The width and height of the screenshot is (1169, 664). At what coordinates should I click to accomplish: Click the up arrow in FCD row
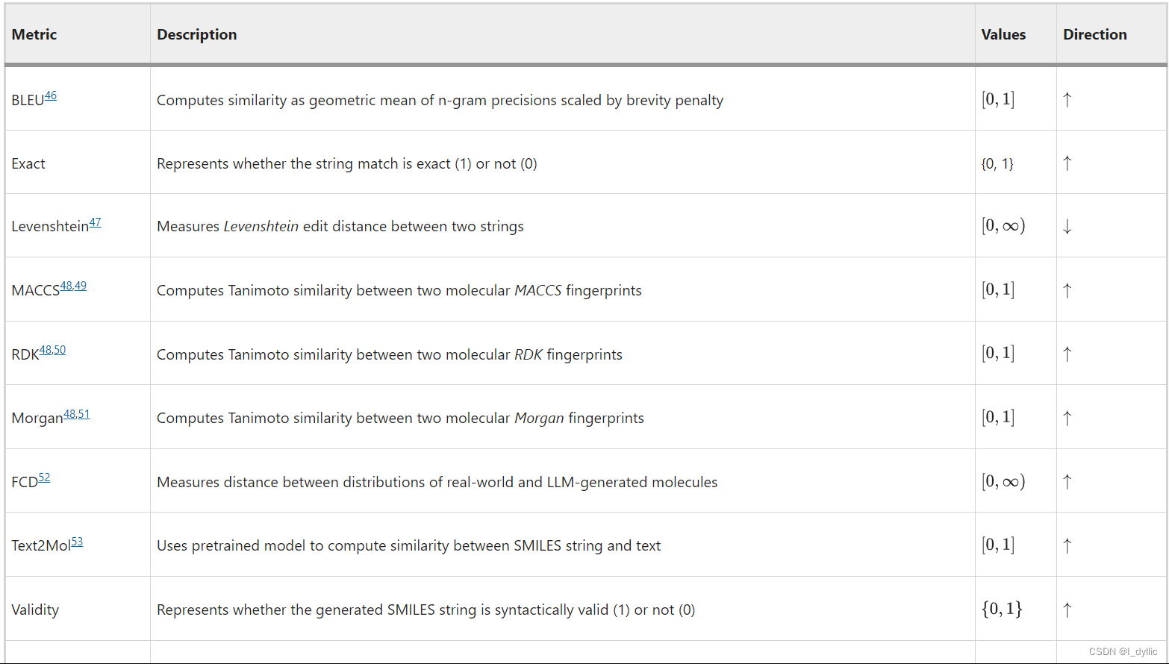tap(1067, 481)
